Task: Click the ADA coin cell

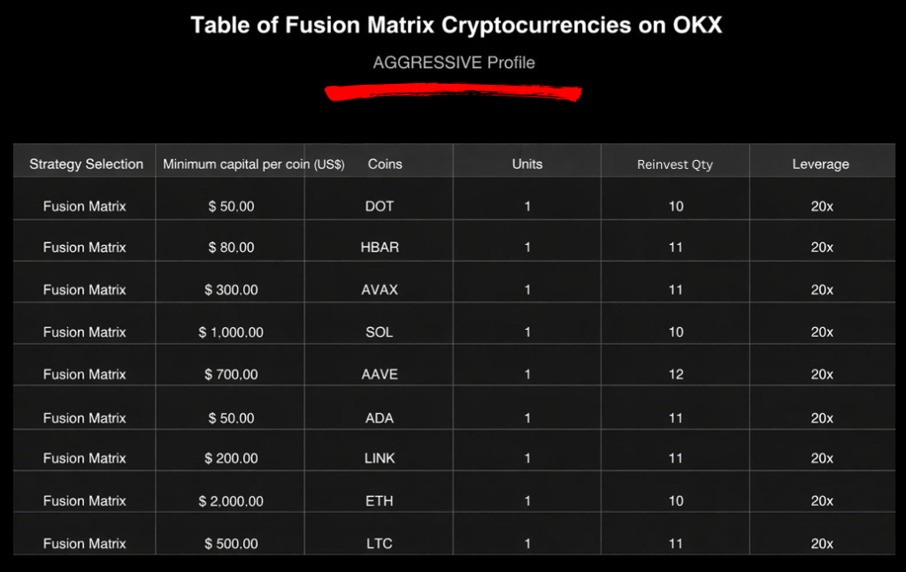Action: 380,417
